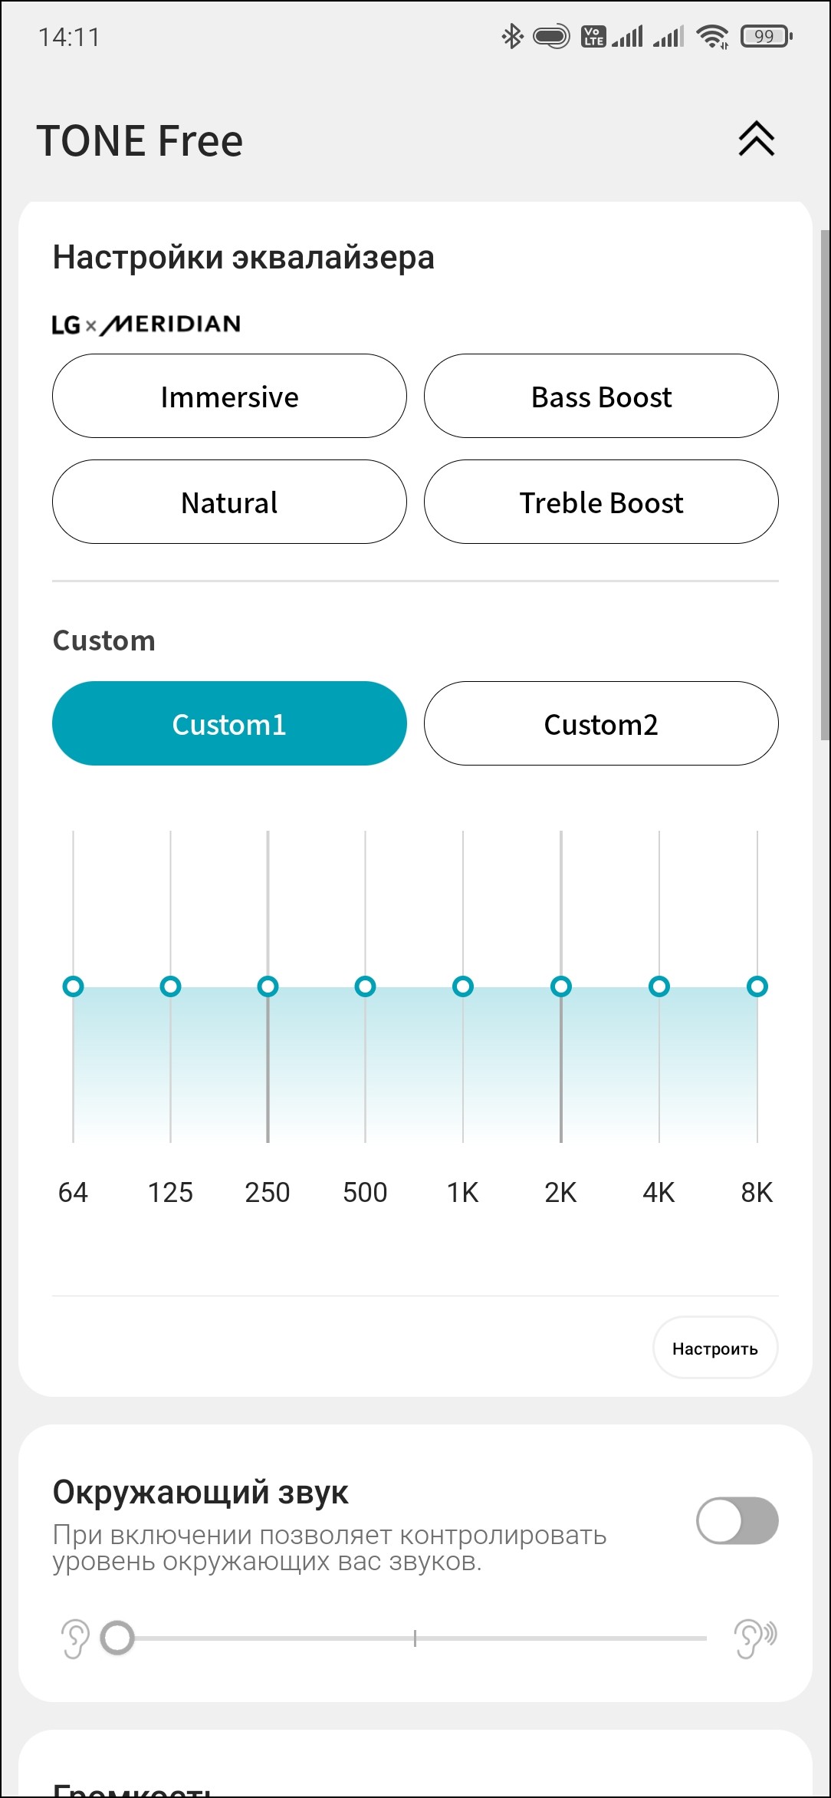The width and height of the screenshot is (831, 1798).
Task: Choose the Treble Boost preset
Action: (x=601, y=502)
